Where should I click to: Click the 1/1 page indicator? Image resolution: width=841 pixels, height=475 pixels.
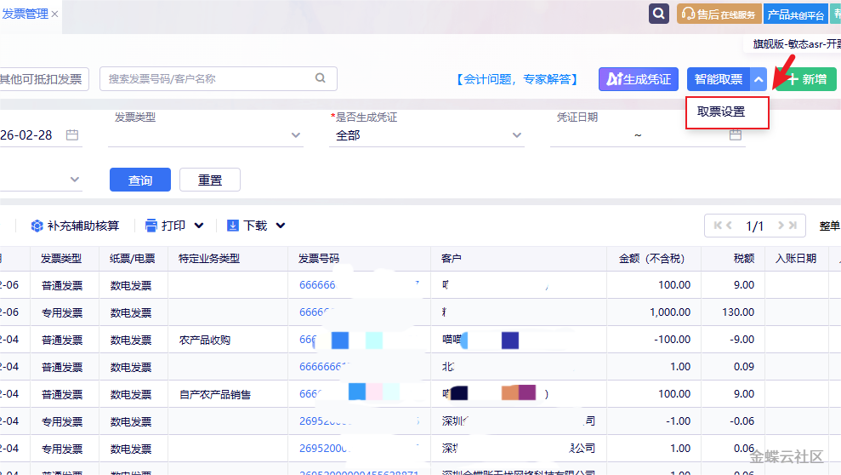point(754,226)
